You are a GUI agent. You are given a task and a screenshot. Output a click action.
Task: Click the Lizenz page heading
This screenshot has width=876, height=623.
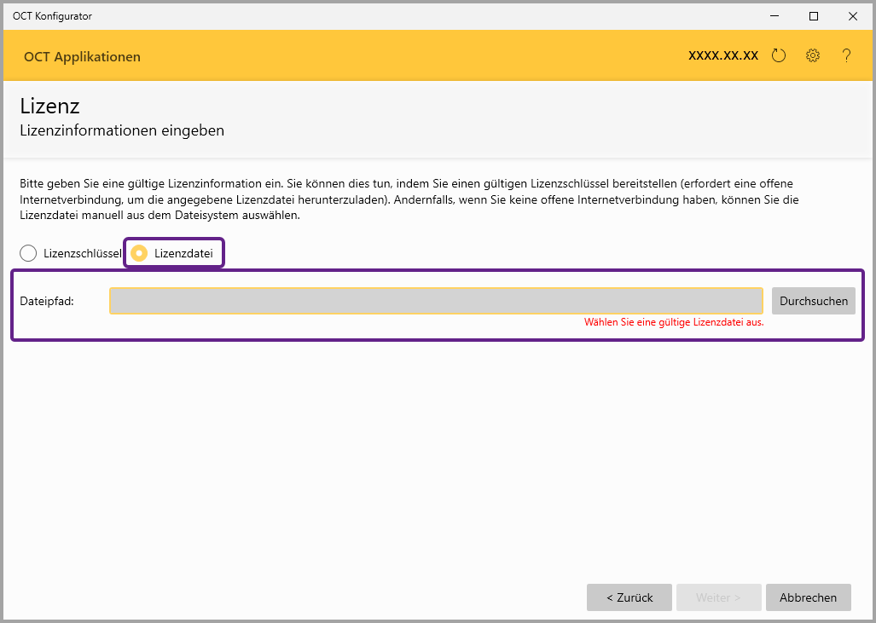pyautogui.click(x=49, y=107)
